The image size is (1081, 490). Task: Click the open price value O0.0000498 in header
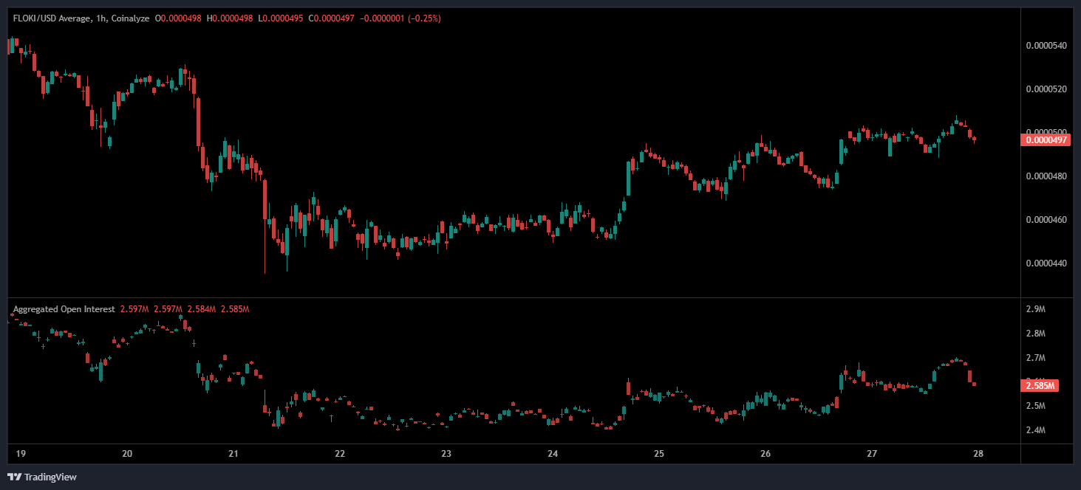click(x=180, y=18)
